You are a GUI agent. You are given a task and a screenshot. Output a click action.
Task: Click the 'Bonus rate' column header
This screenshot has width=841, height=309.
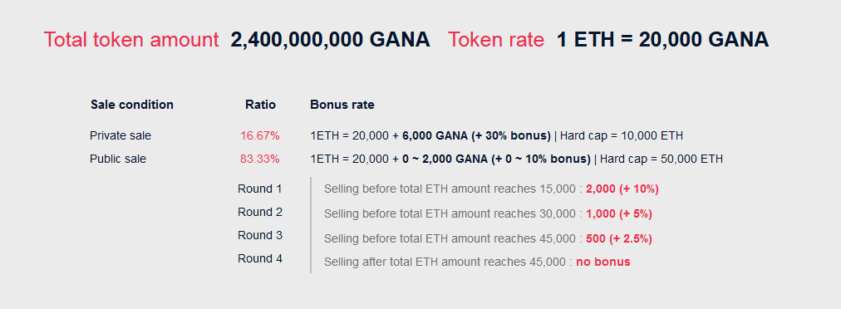(342, 105)
